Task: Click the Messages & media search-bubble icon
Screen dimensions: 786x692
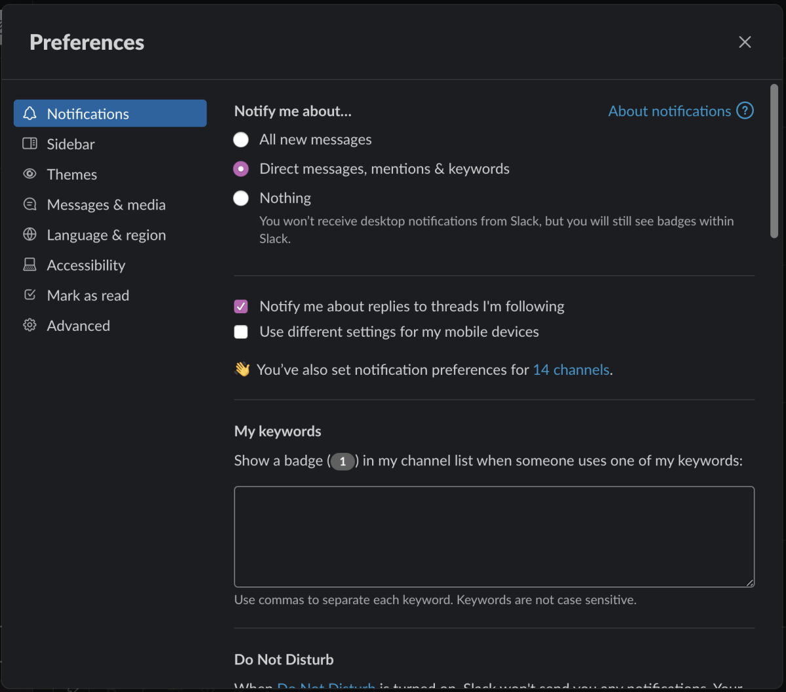Action: pos(29,204)
